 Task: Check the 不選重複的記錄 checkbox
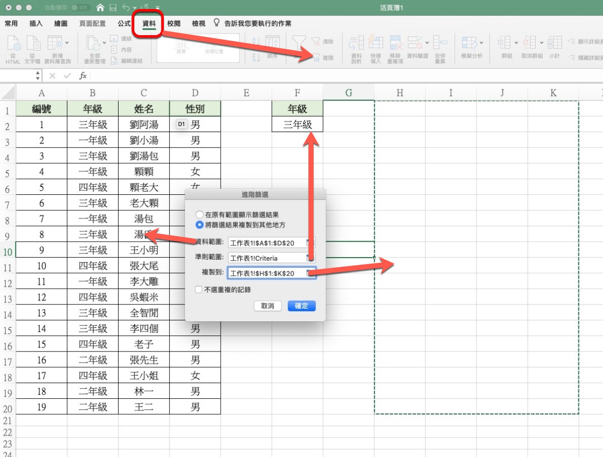199,290
